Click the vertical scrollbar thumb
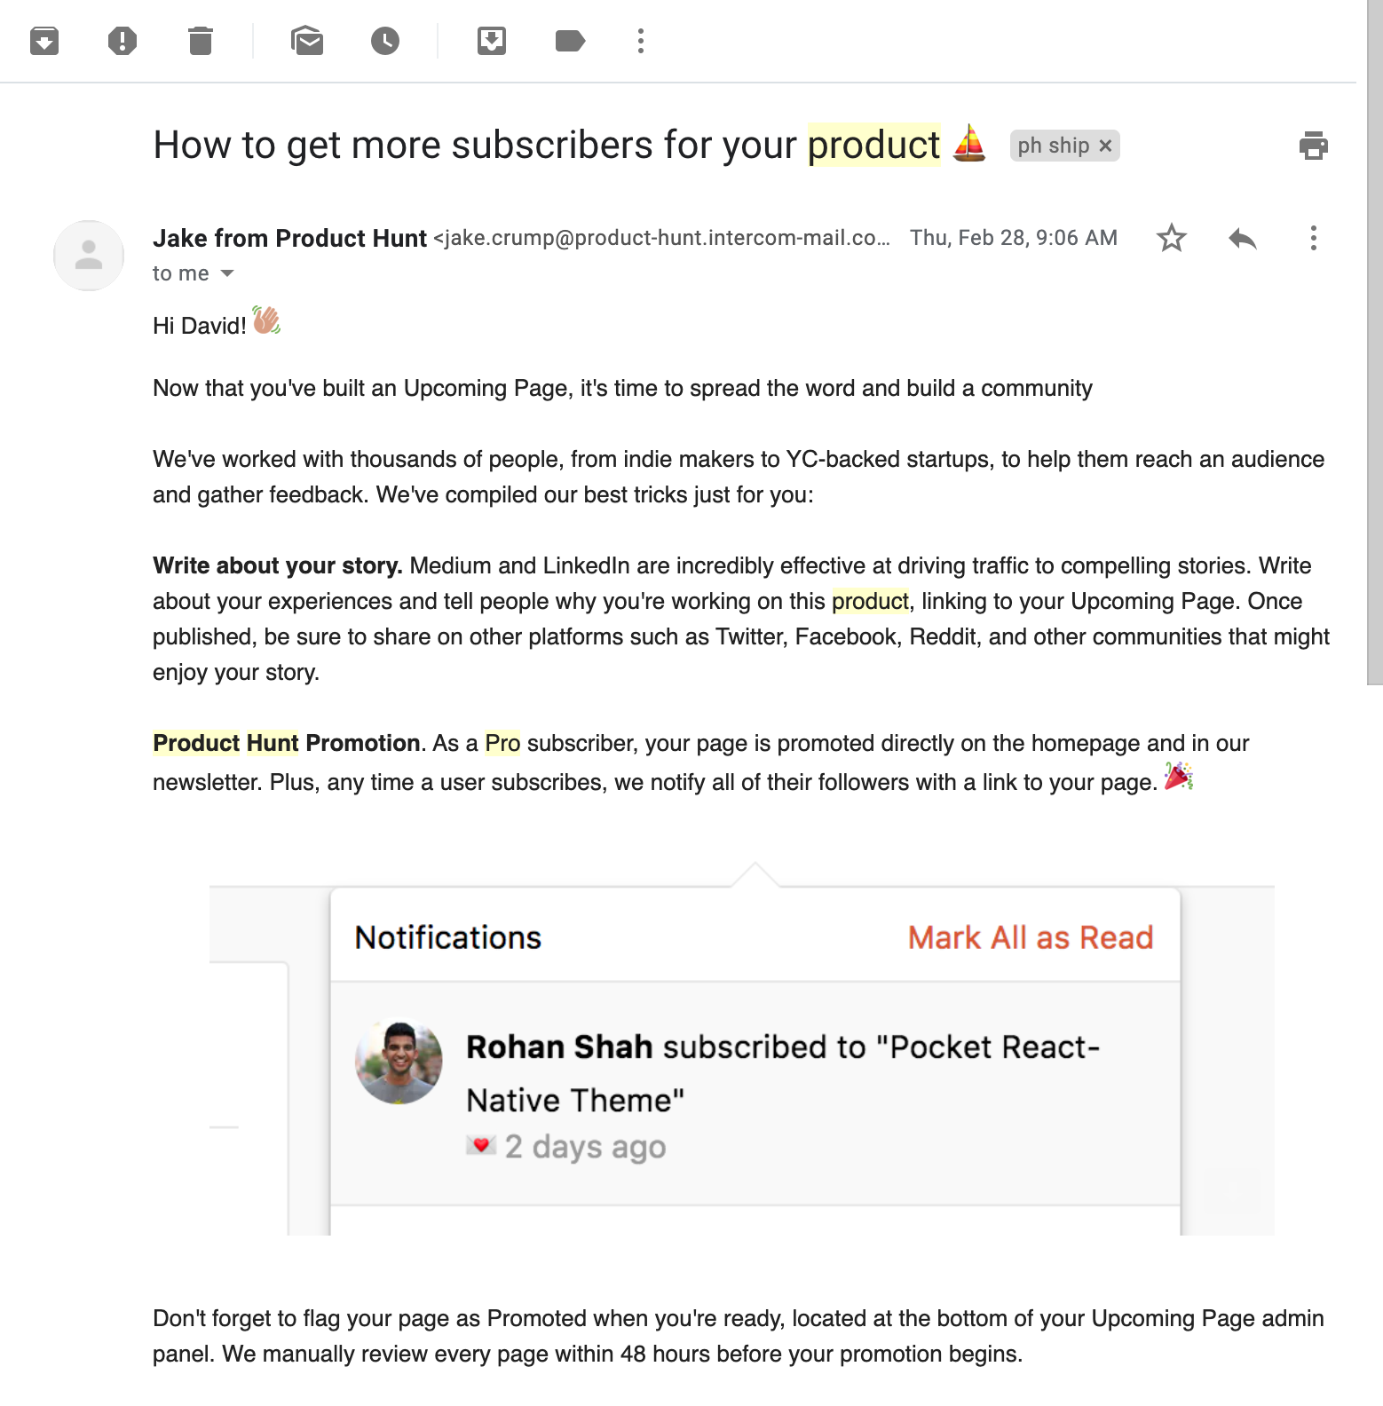Image resolution: width=1383 pixels, height=1406 pixels. point(1374,342)
